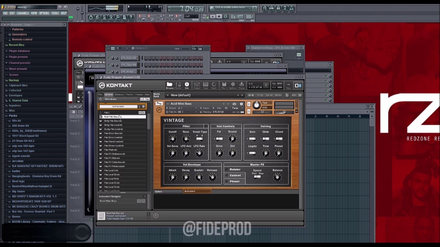Toggle the Fat switch in Inst Controls
The height and width of the screenshot is (247, 440).
point(219,139)
